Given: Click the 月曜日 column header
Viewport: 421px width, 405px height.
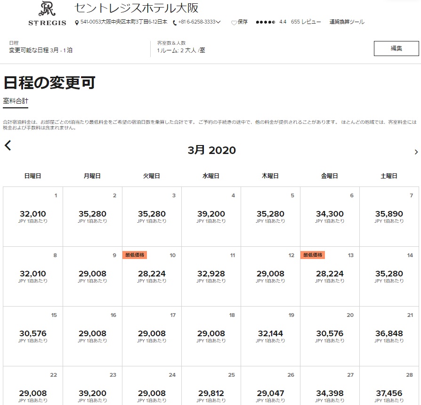Looking at the screenshot, I should click(x=92, y=176).
